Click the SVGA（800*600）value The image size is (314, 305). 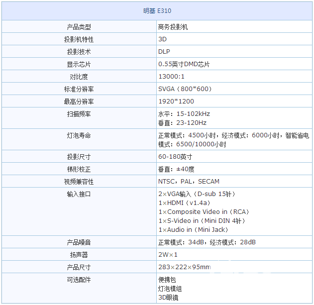click(185, 89)
